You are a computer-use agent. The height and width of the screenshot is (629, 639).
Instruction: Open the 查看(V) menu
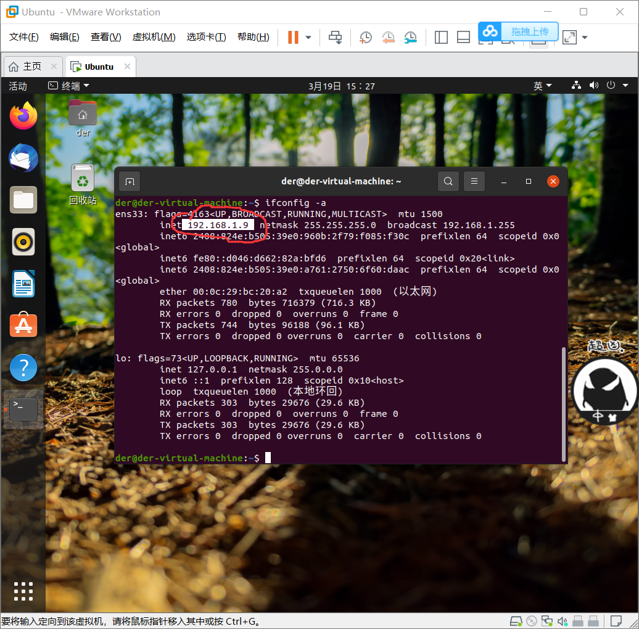pos(106,37)
